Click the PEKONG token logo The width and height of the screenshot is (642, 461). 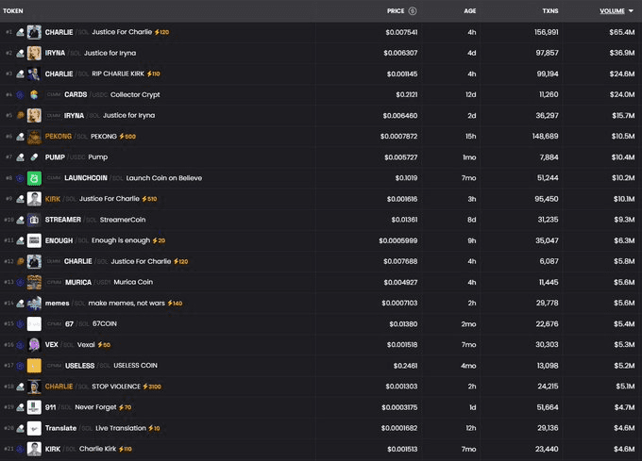point(34,137)
